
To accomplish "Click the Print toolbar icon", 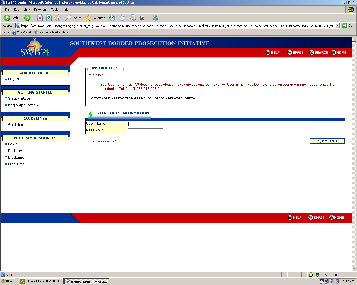I will (133, 18).
